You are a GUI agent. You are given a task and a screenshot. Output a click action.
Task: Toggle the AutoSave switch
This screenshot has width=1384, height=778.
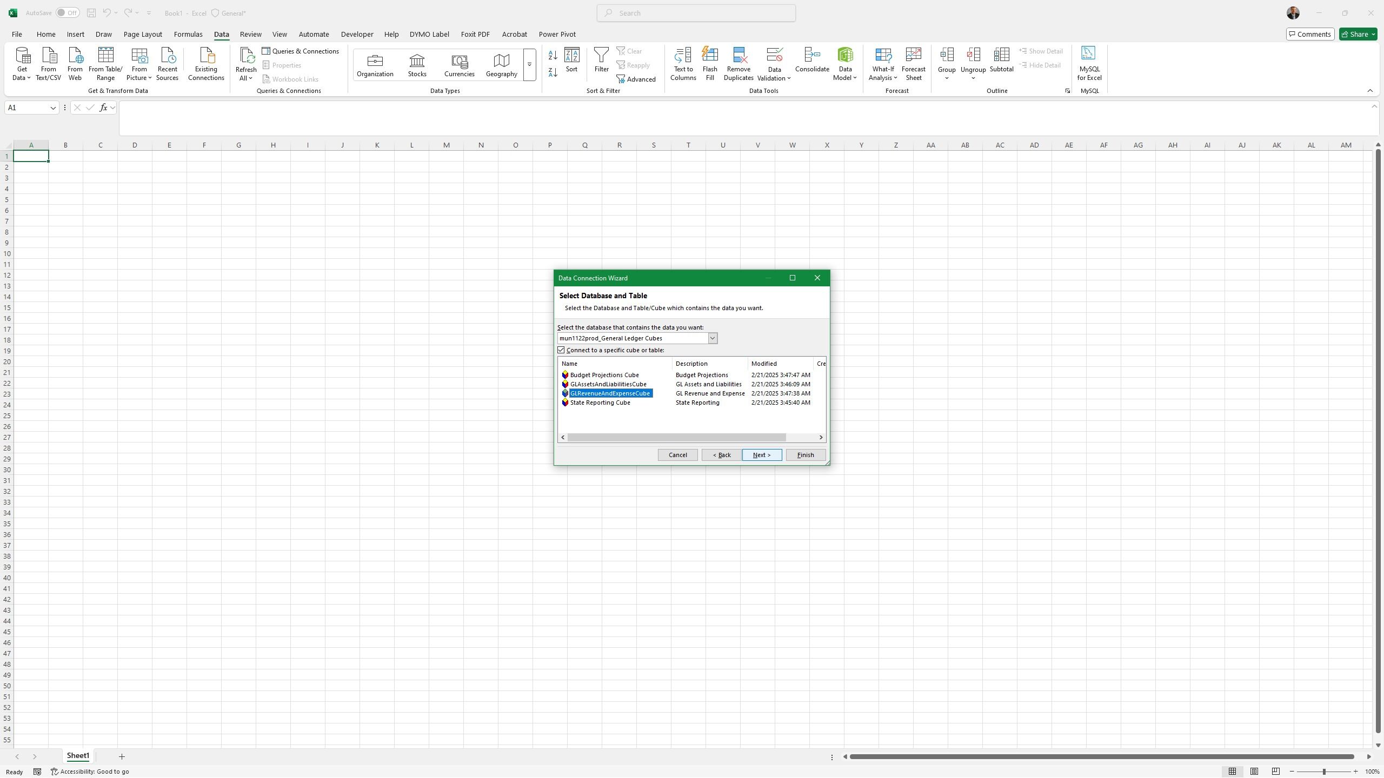coord(68,13)
